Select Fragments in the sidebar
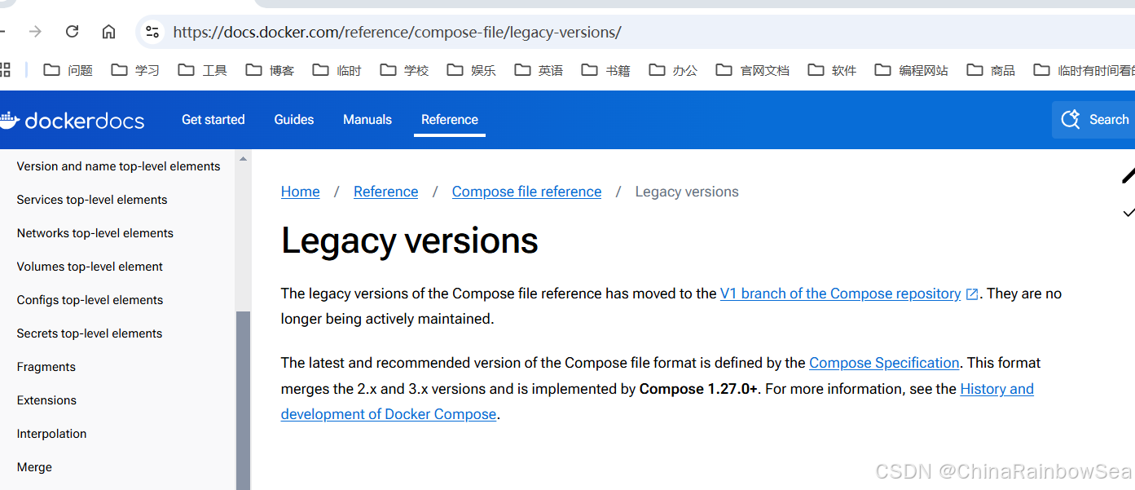This screenshot has height=490, width=1135. click(x=46, y=366)
